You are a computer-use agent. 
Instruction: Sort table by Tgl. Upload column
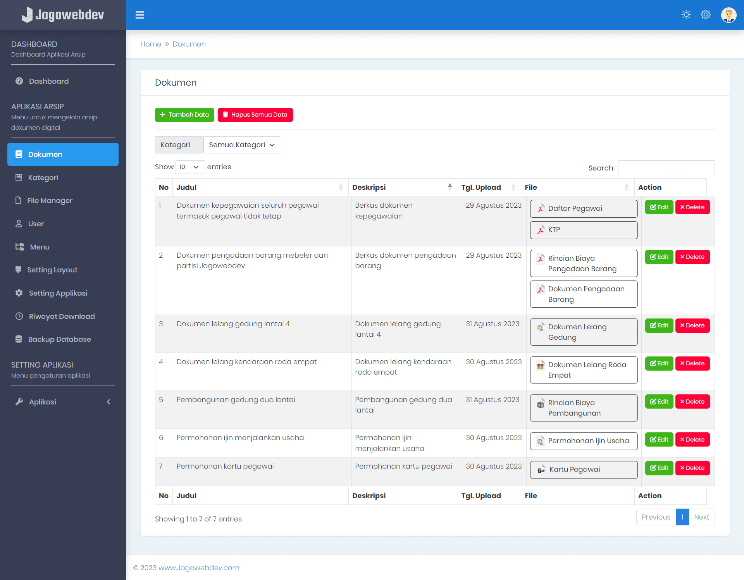pos(489,187)
